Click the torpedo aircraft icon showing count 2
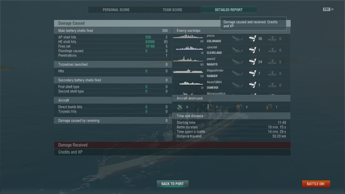The height and width of the screenshot is (194, 345). [x=239, y=107]
